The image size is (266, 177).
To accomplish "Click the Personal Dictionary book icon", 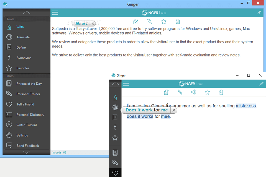I will tap(9, 114).
